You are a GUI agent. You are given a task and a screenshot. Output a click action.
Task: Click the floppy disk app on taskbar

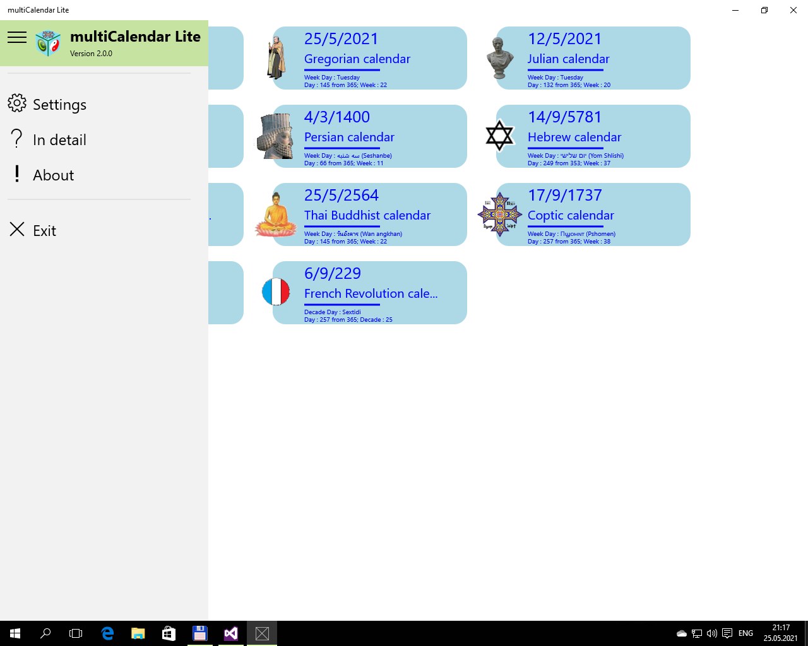coord(199,633)
